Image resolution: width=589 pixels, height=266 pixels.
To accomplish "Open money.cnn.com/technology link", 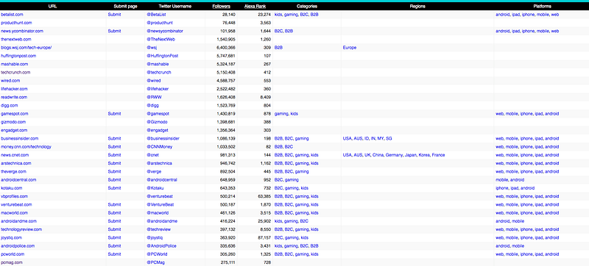I will [x=26, y=146].
